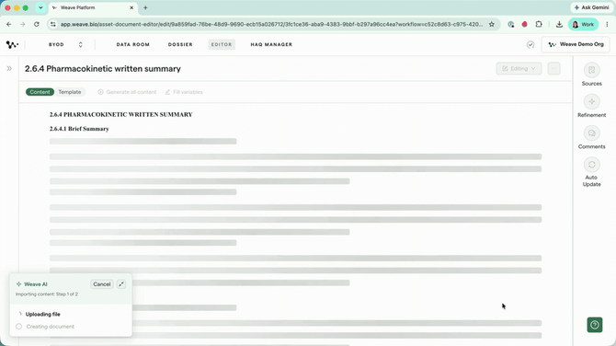This screenshot has height=346, width=616.
Task: Open the Editing mode dropdown
Action: [x=519, y=68]
